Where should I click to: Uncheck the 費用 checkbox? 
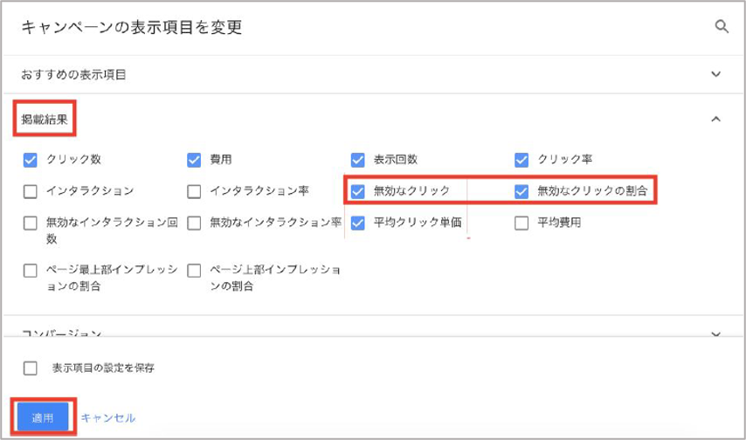click(x=194, y=160)
